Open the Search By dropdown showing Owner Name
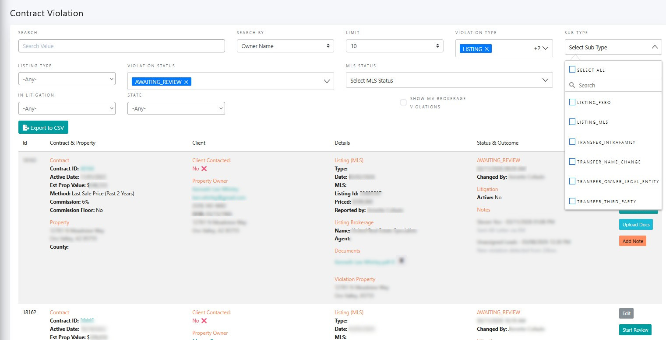Image resolution: width=666 pixels, height=340 pixels. [285, 45]
